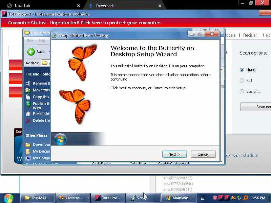Viewport: 271px width, 203px height.
Task: Click E-mail this file icon
Action: [x=28, y=114]
